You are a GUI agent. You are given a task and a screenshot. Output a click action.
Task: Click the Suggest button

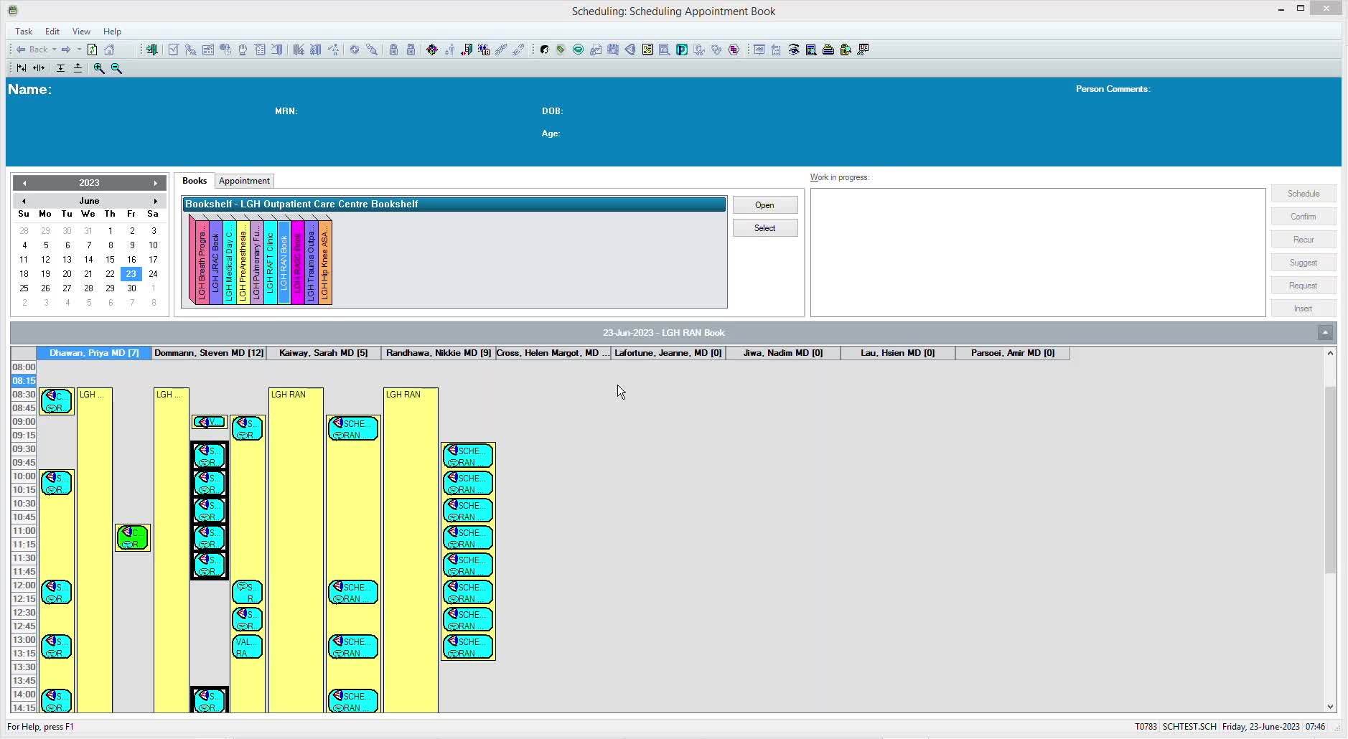coord(1303,263)
